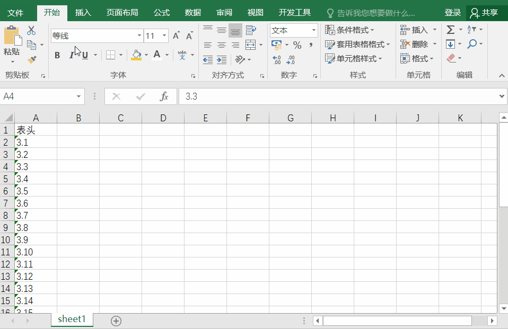508x329 pixels.
Task: Open 单元格样式 cell styles dropdown
Action: point(354,59)
